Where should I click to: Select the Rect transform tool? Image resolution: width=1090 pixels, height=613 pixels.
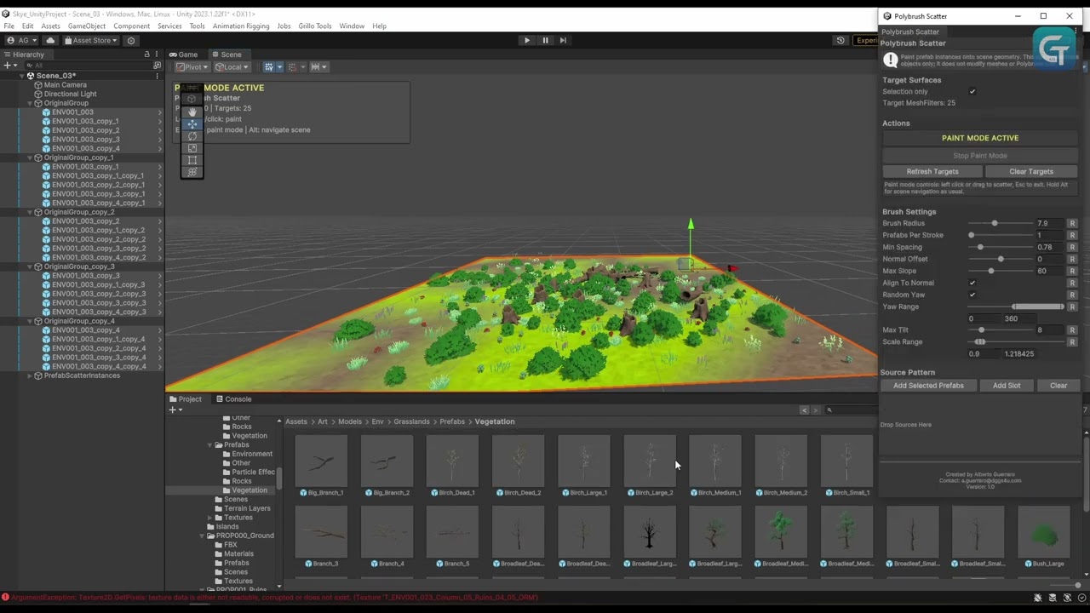(x=192, y=160)
